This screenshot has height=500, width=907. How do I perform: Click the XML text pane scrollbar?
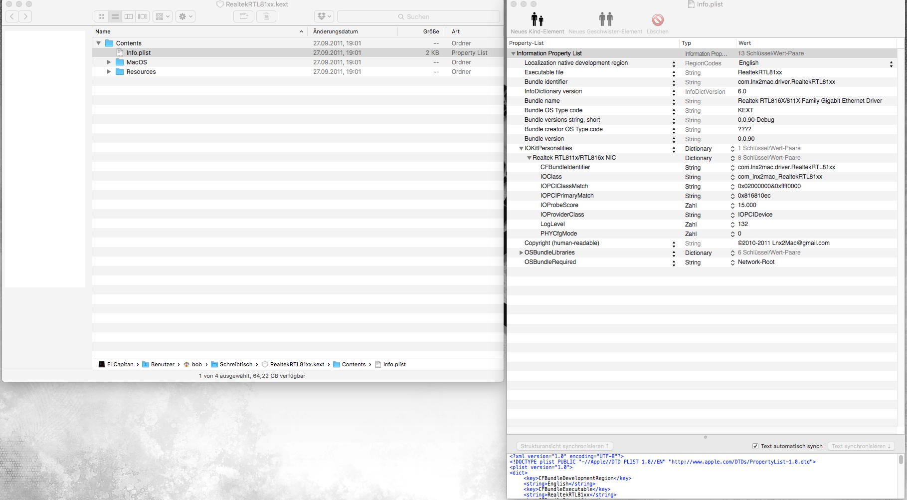click(901, 460)
